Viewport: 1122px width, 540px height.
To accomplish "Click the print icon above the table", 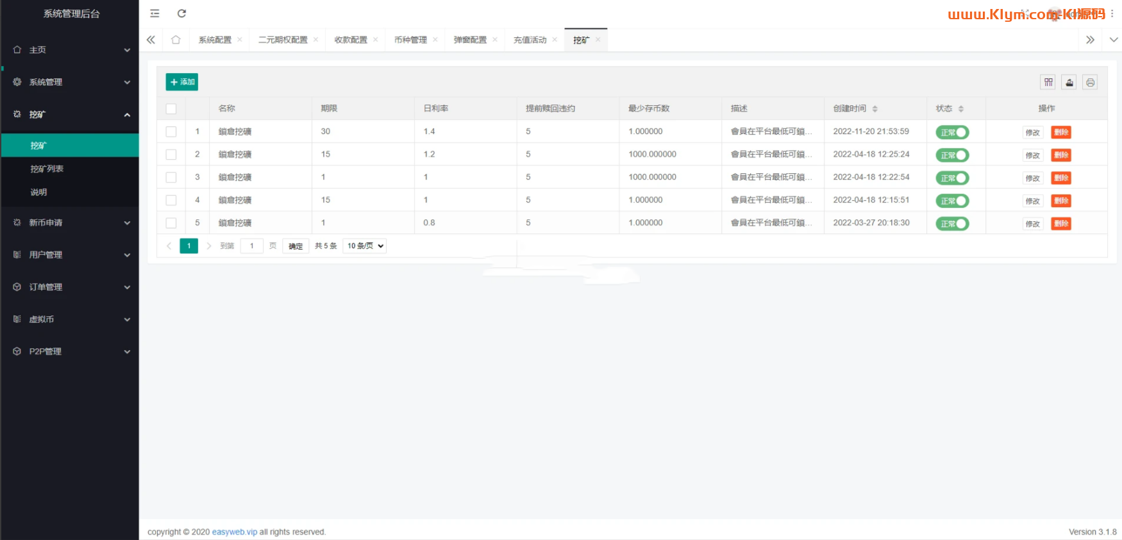I will coord(1090,82).
